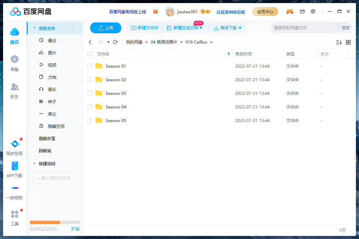The height and width of the screenshot is (239, 359).
Task: Click 认证送50G空间 link
Action: (230, 12)
